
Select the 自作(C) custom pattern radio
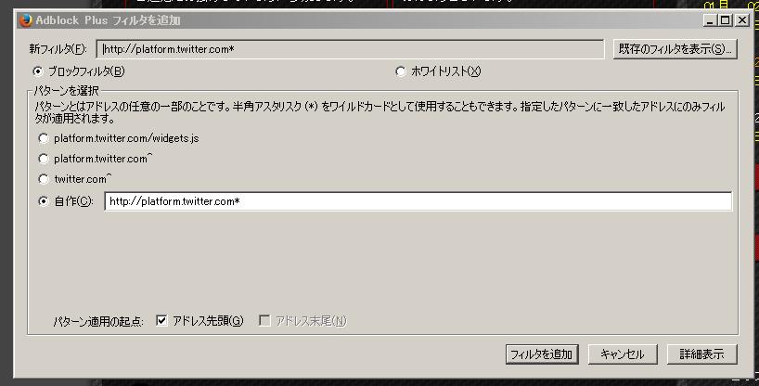point(44,201)
